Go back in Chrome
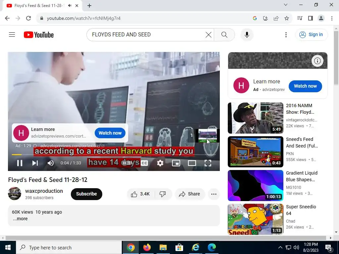Image resolution: width=339 pixels, height=254 pixels. point(7,18)
